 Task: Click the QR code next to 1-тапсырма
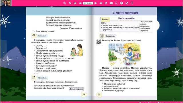click(x=99, y=42)
